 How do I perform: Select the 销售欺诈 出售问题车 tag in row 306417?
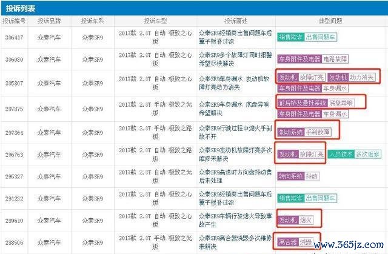(x=307, y=38)
